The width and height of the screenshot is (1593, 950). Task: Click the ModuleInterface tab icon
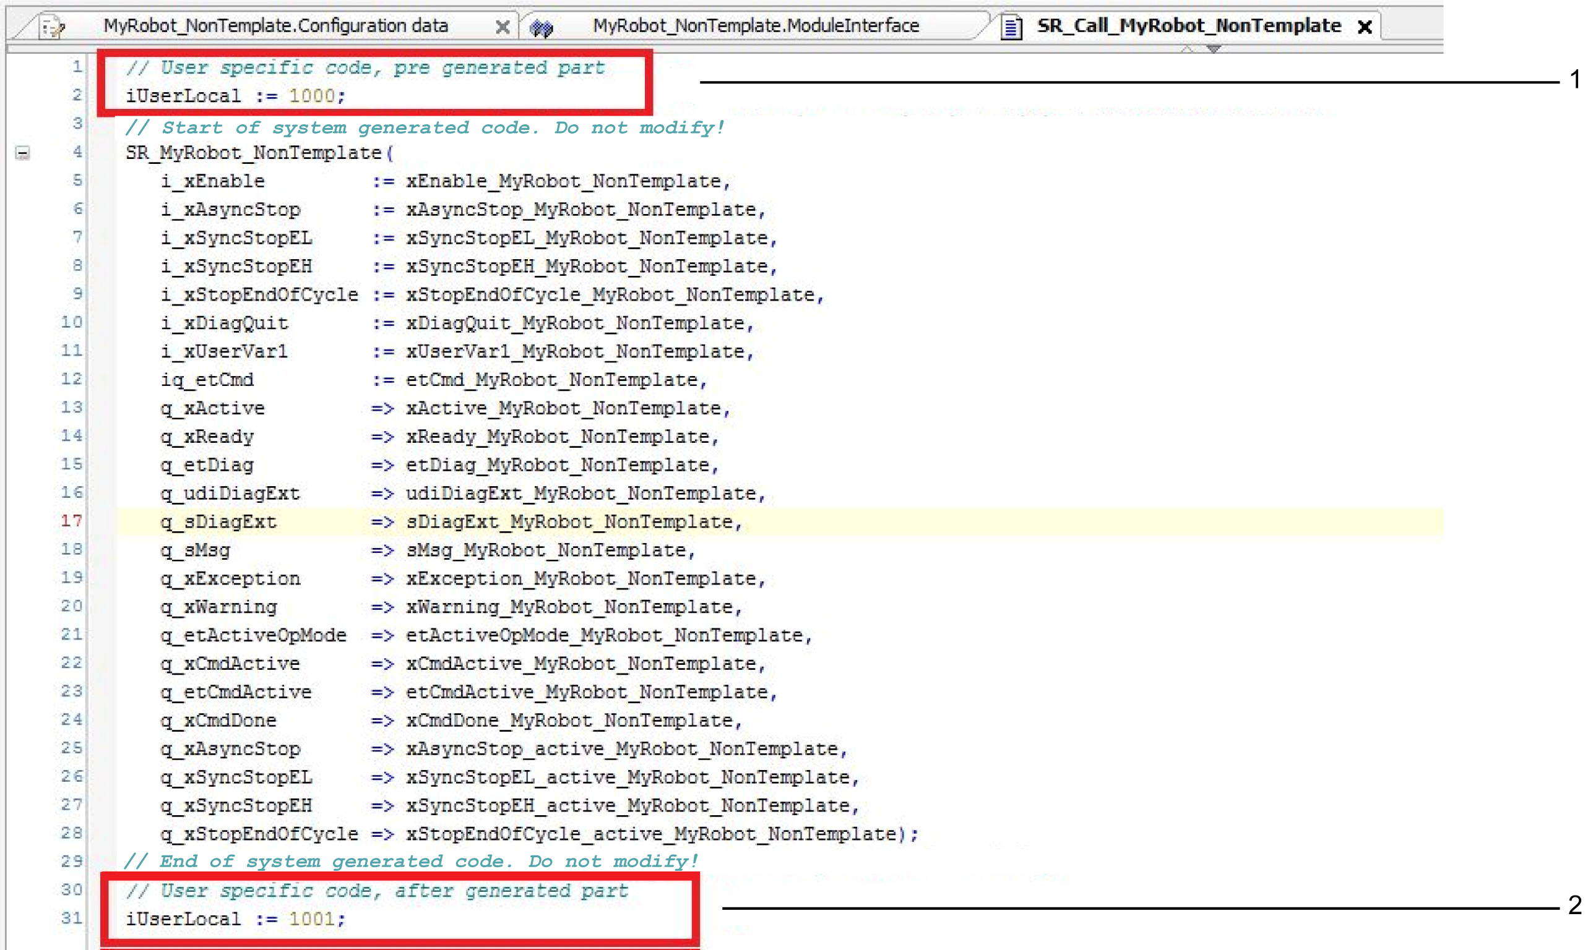point(542,28)
